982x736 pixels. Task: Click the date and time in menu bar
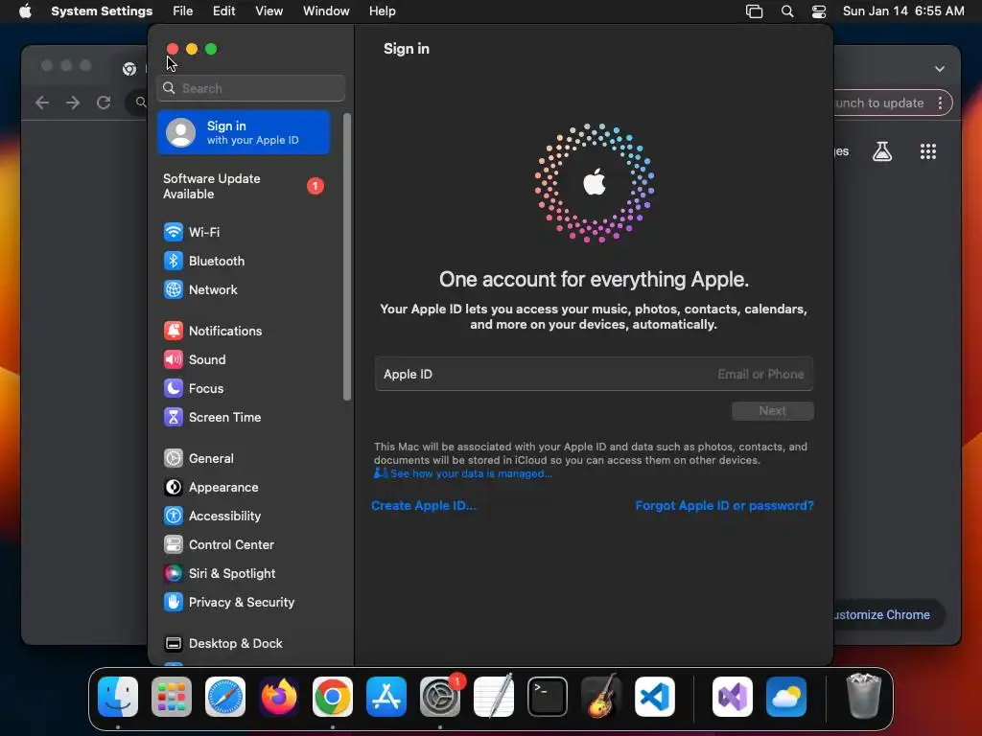coord(903,11)
